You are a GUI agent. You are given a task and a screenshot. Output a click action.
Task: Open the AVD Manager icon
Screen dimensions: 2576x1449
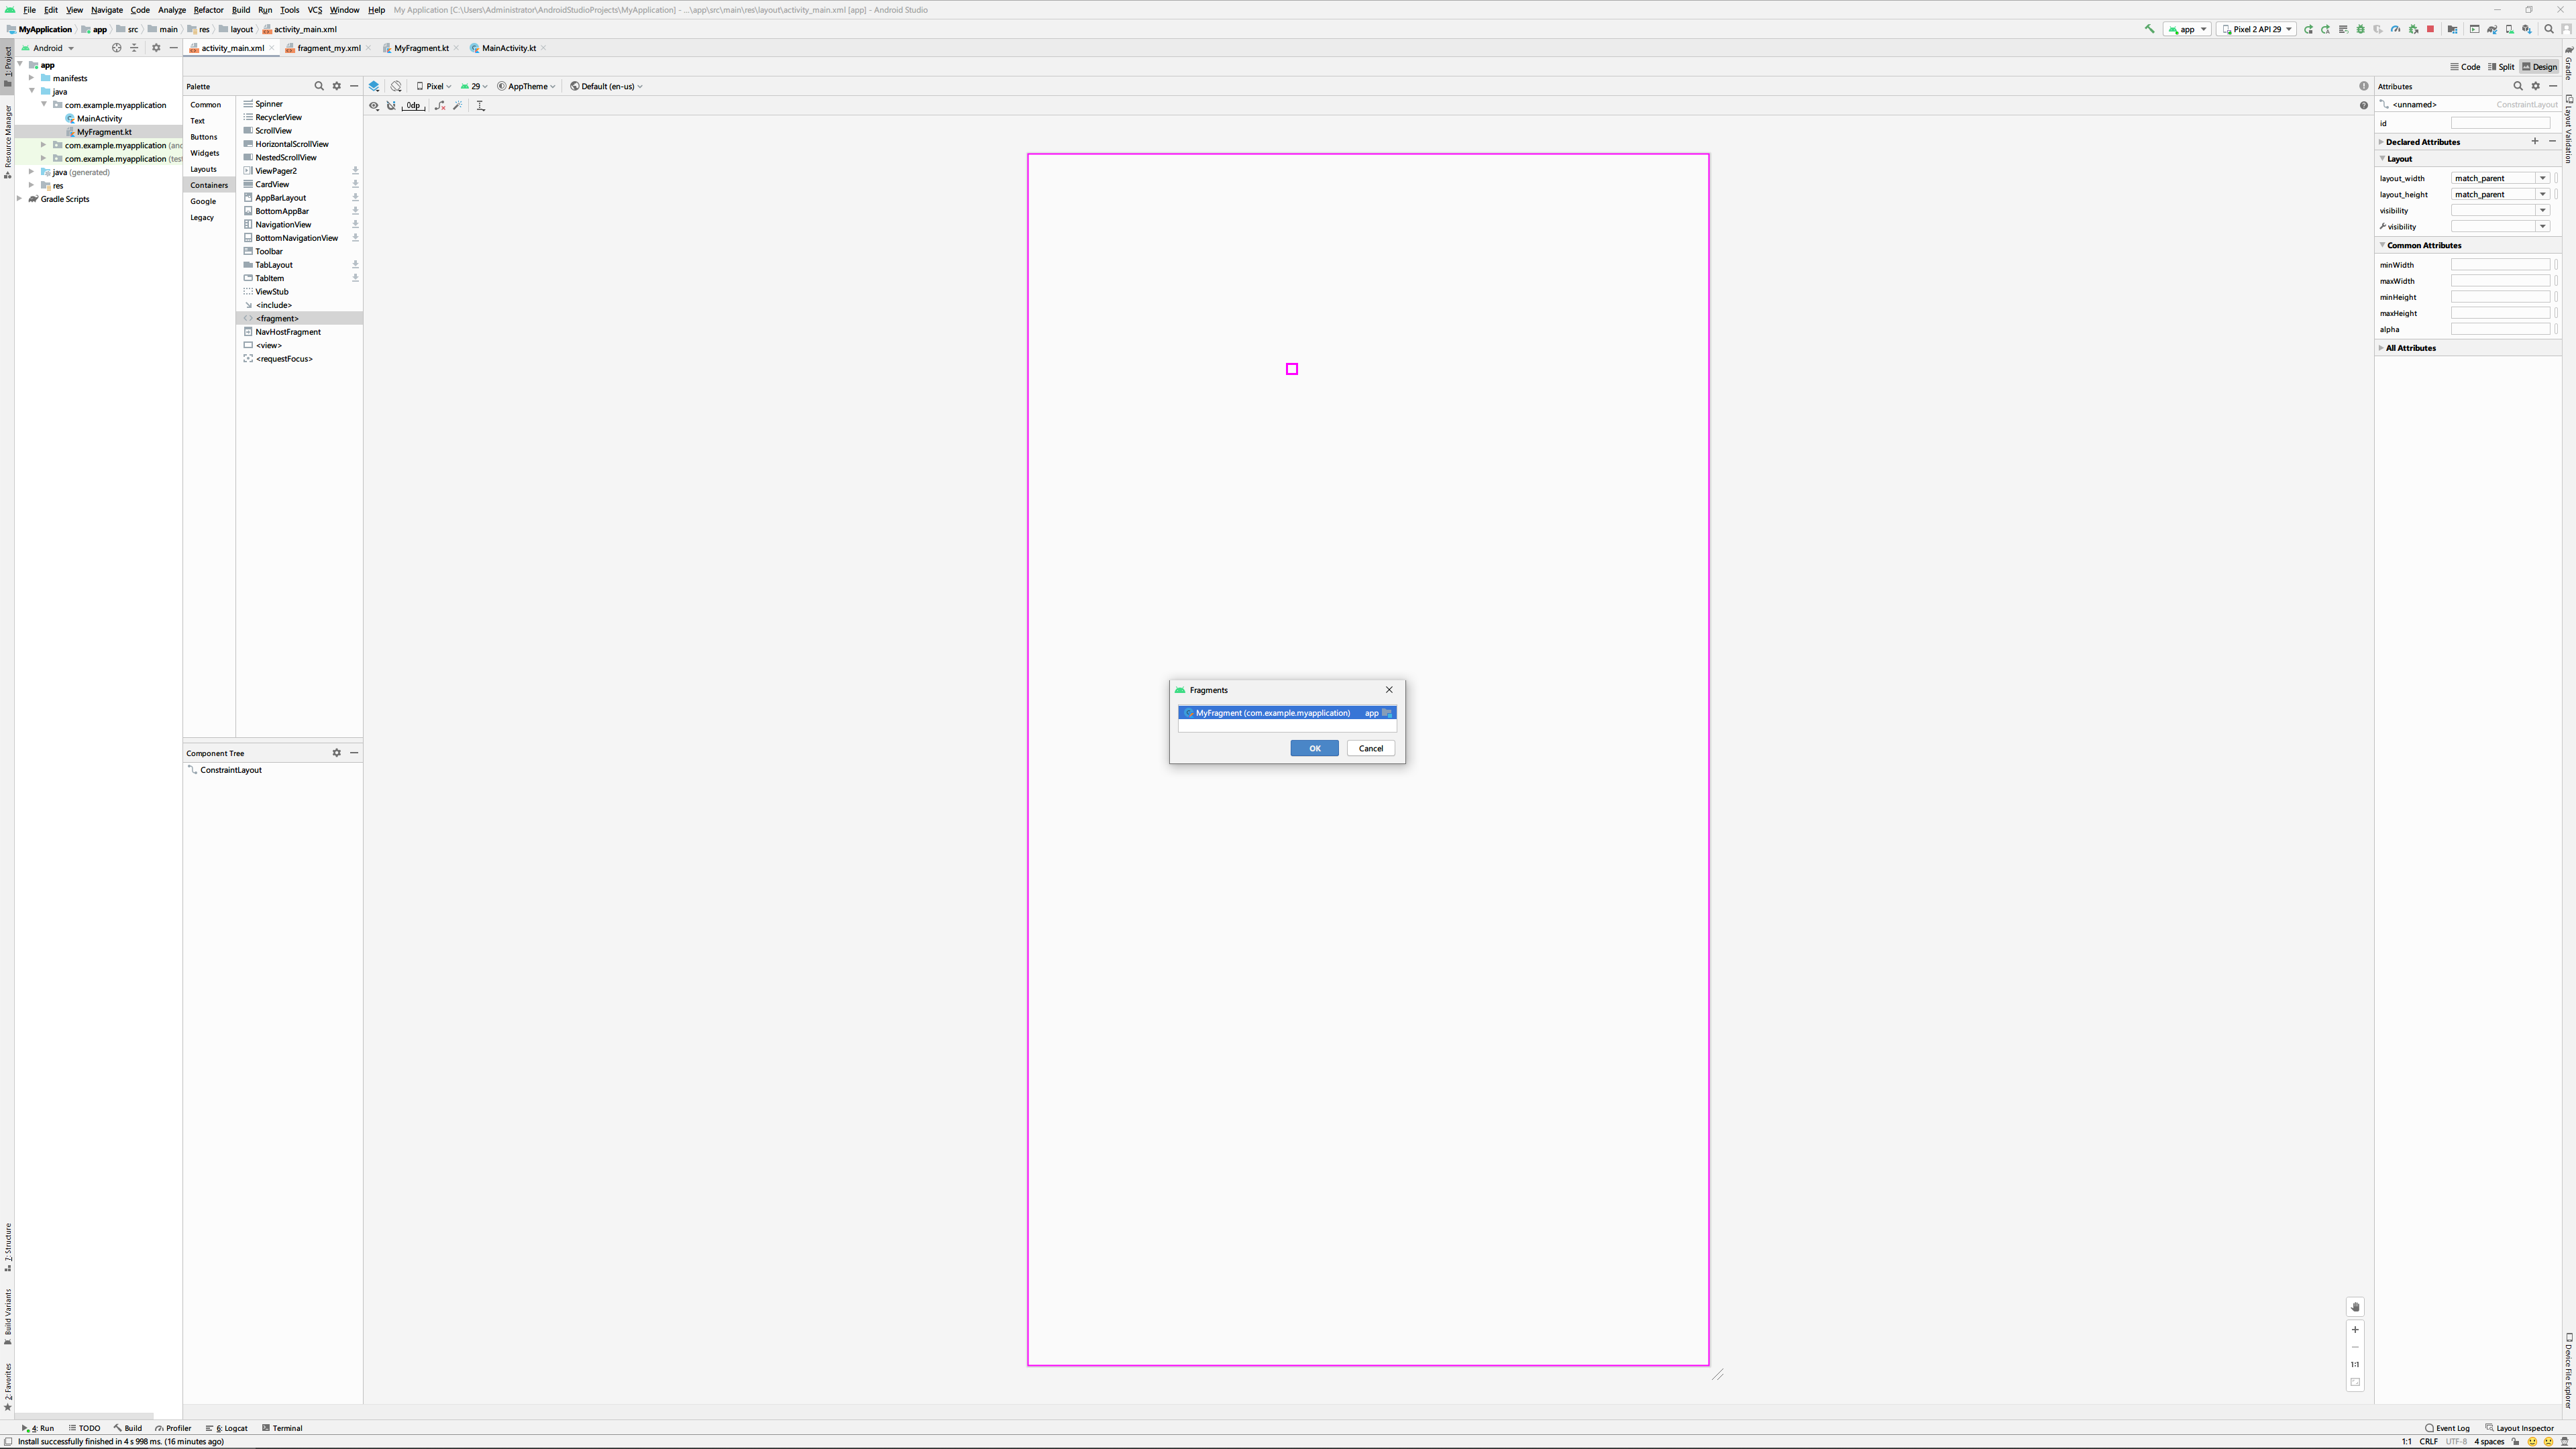2510,29
